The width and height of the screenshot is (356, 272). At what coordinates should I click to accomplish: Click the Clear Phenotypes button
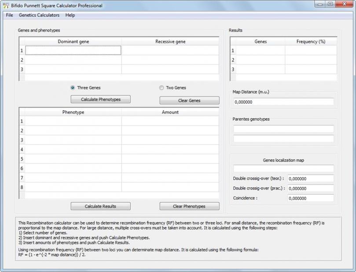pyautogui.click(x=189, y=206)
